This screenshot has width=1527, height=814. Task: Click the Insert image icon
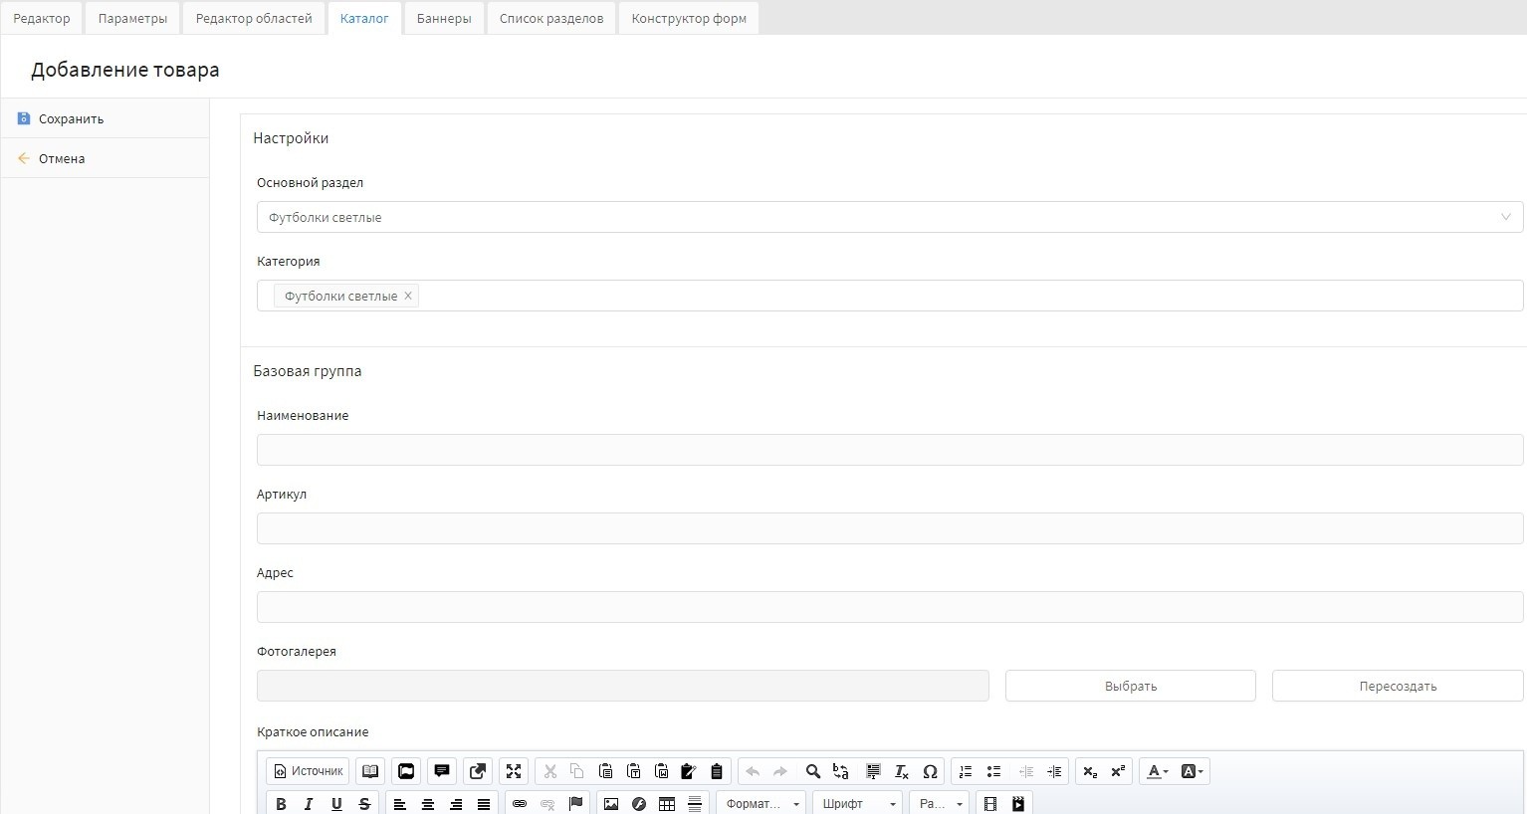point(611,803)
